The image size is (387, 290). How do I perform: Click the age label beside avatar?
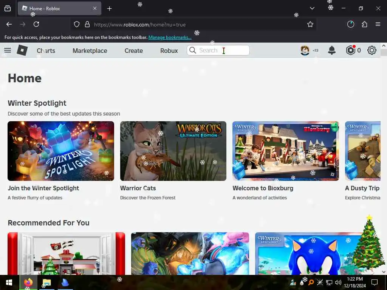point(316,51)
